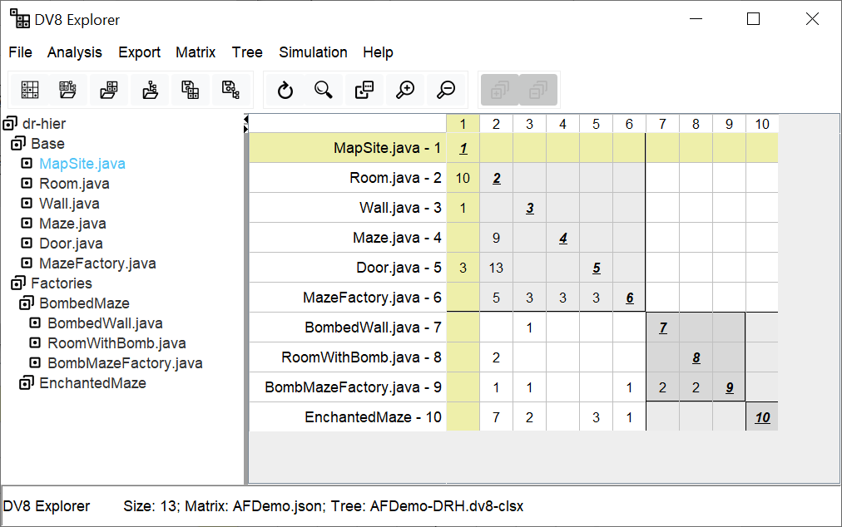Click the magnifier find icon

coord(324,90)
